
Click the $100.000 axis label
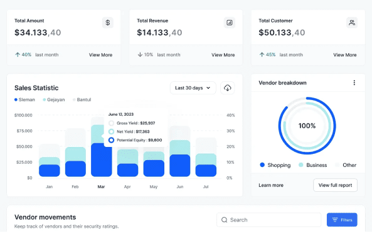(23, 115)
